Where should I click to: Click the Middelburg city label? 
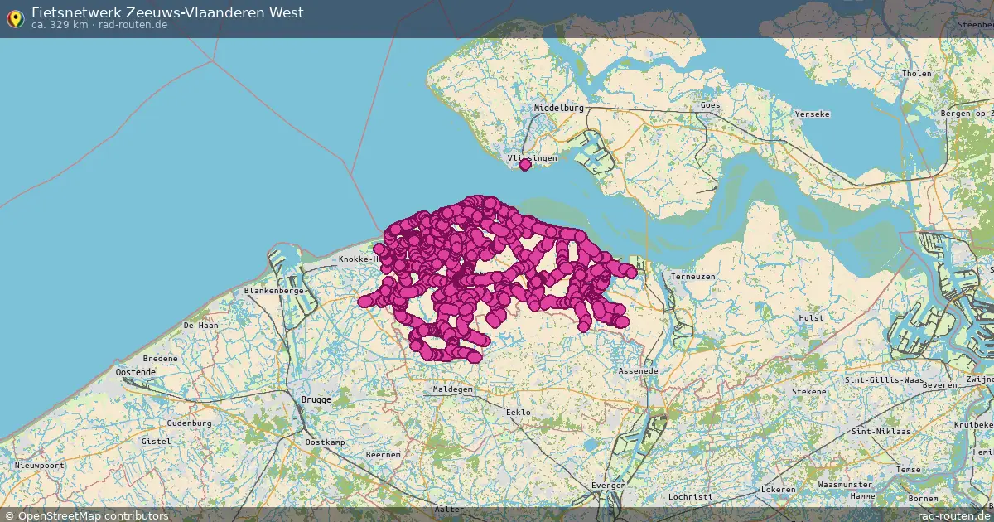tap(558, 109)
